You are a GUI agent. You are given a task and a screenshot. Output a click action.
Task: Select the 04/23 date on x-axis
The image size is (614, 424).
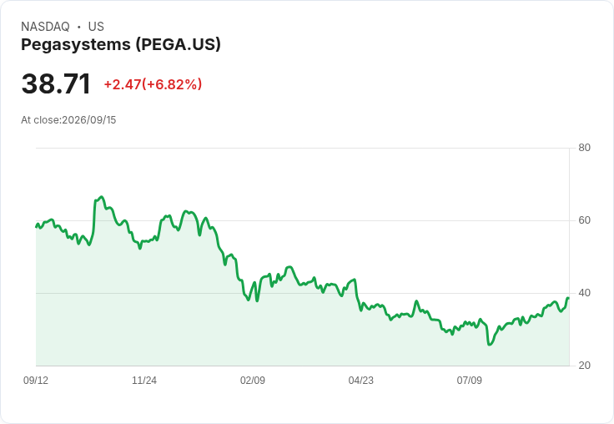click(x=361, y=381)
